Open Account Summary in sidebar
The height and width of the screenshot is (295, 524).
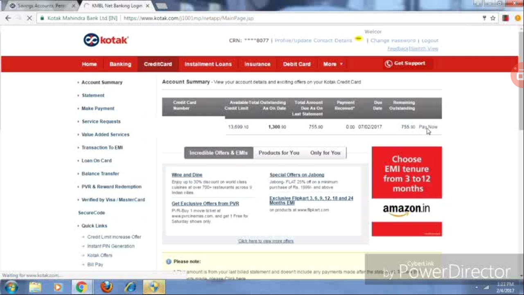[x=102, y=82]
